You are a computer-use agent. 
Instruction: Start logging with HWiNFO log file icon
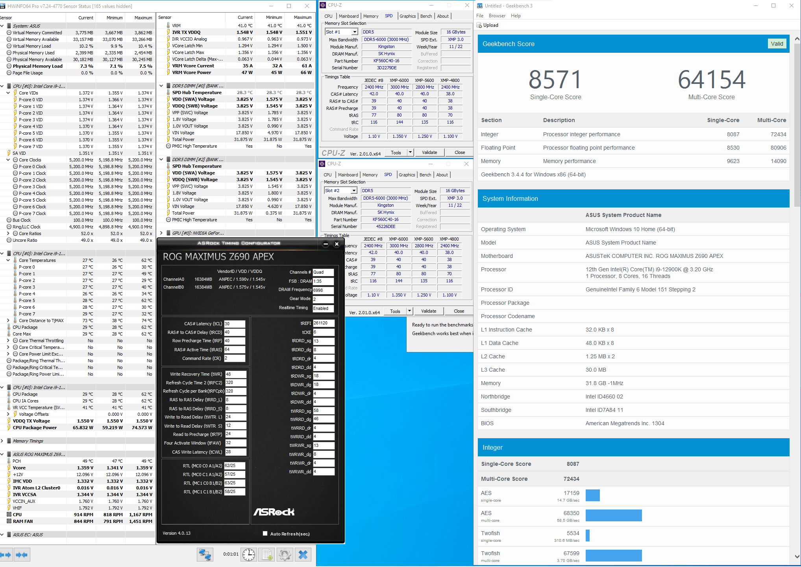[x=267, y=555]
